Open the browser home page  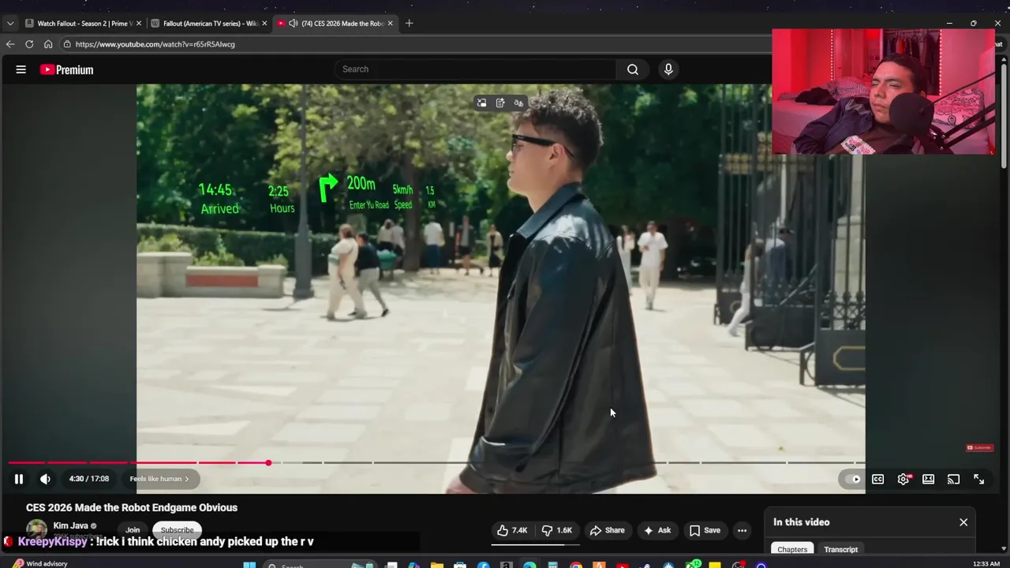point(48,44)
